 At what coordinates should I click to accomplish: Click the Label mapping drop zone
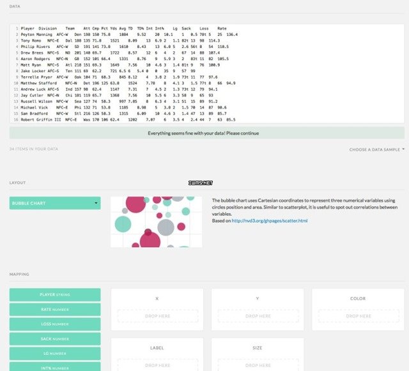tap(157, 365)
